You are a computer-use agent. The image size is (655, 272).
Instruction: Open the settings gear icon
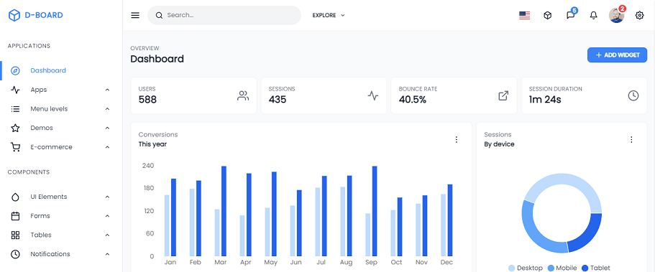(640, 16)
